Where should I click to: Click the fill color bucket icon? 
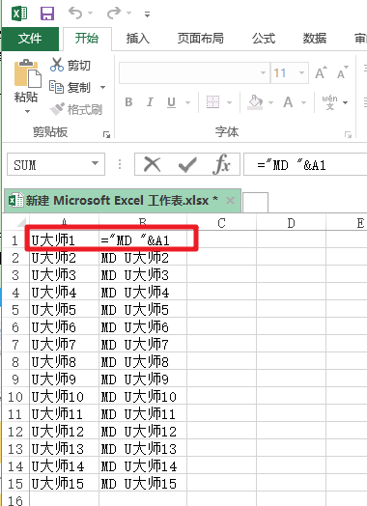pos(255,102)
